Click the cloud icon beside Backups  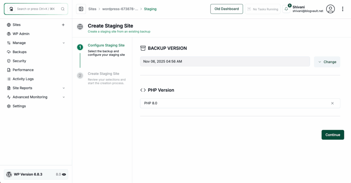(9, 52)
